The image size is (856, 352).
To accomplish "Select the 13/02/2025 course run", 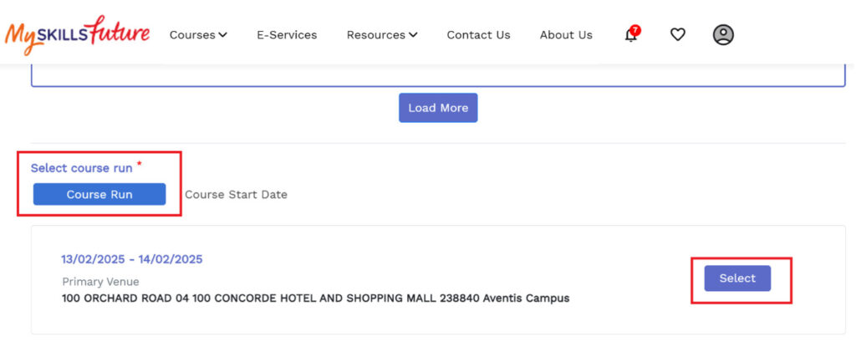I will pos(737,278).
